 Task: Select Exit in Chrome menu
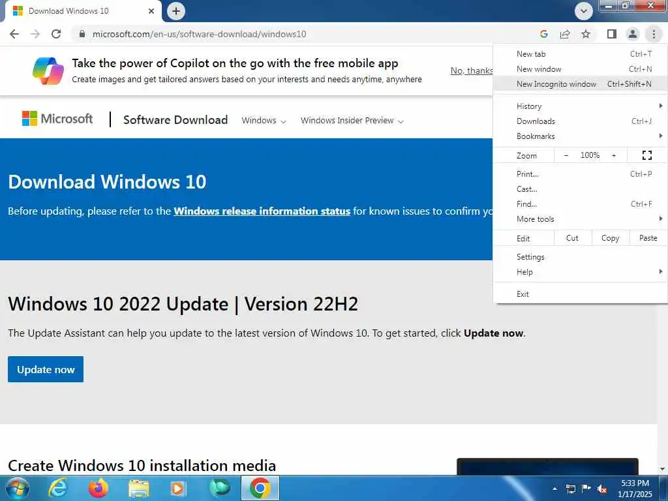[x=580, y=294]
